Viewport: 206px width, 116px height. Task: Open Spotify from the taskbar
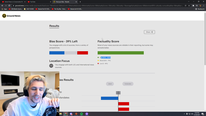[x=81, y=114]
